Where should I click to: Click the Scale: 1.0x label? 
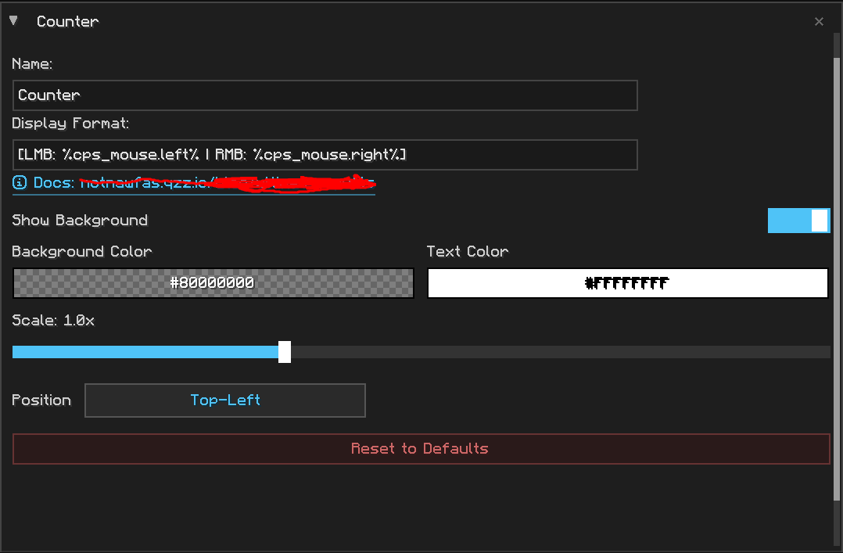(53, 321)
